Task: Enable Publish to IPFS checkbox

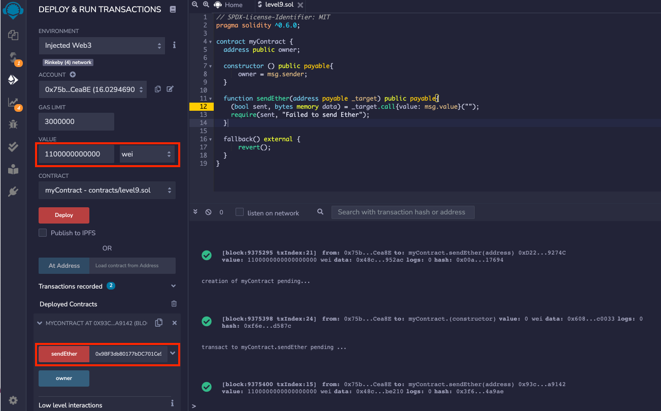Action: point(43,233)
